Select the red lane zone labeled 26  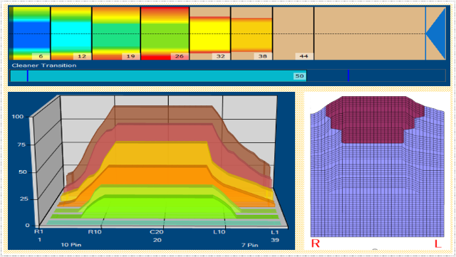pos(165,33)
